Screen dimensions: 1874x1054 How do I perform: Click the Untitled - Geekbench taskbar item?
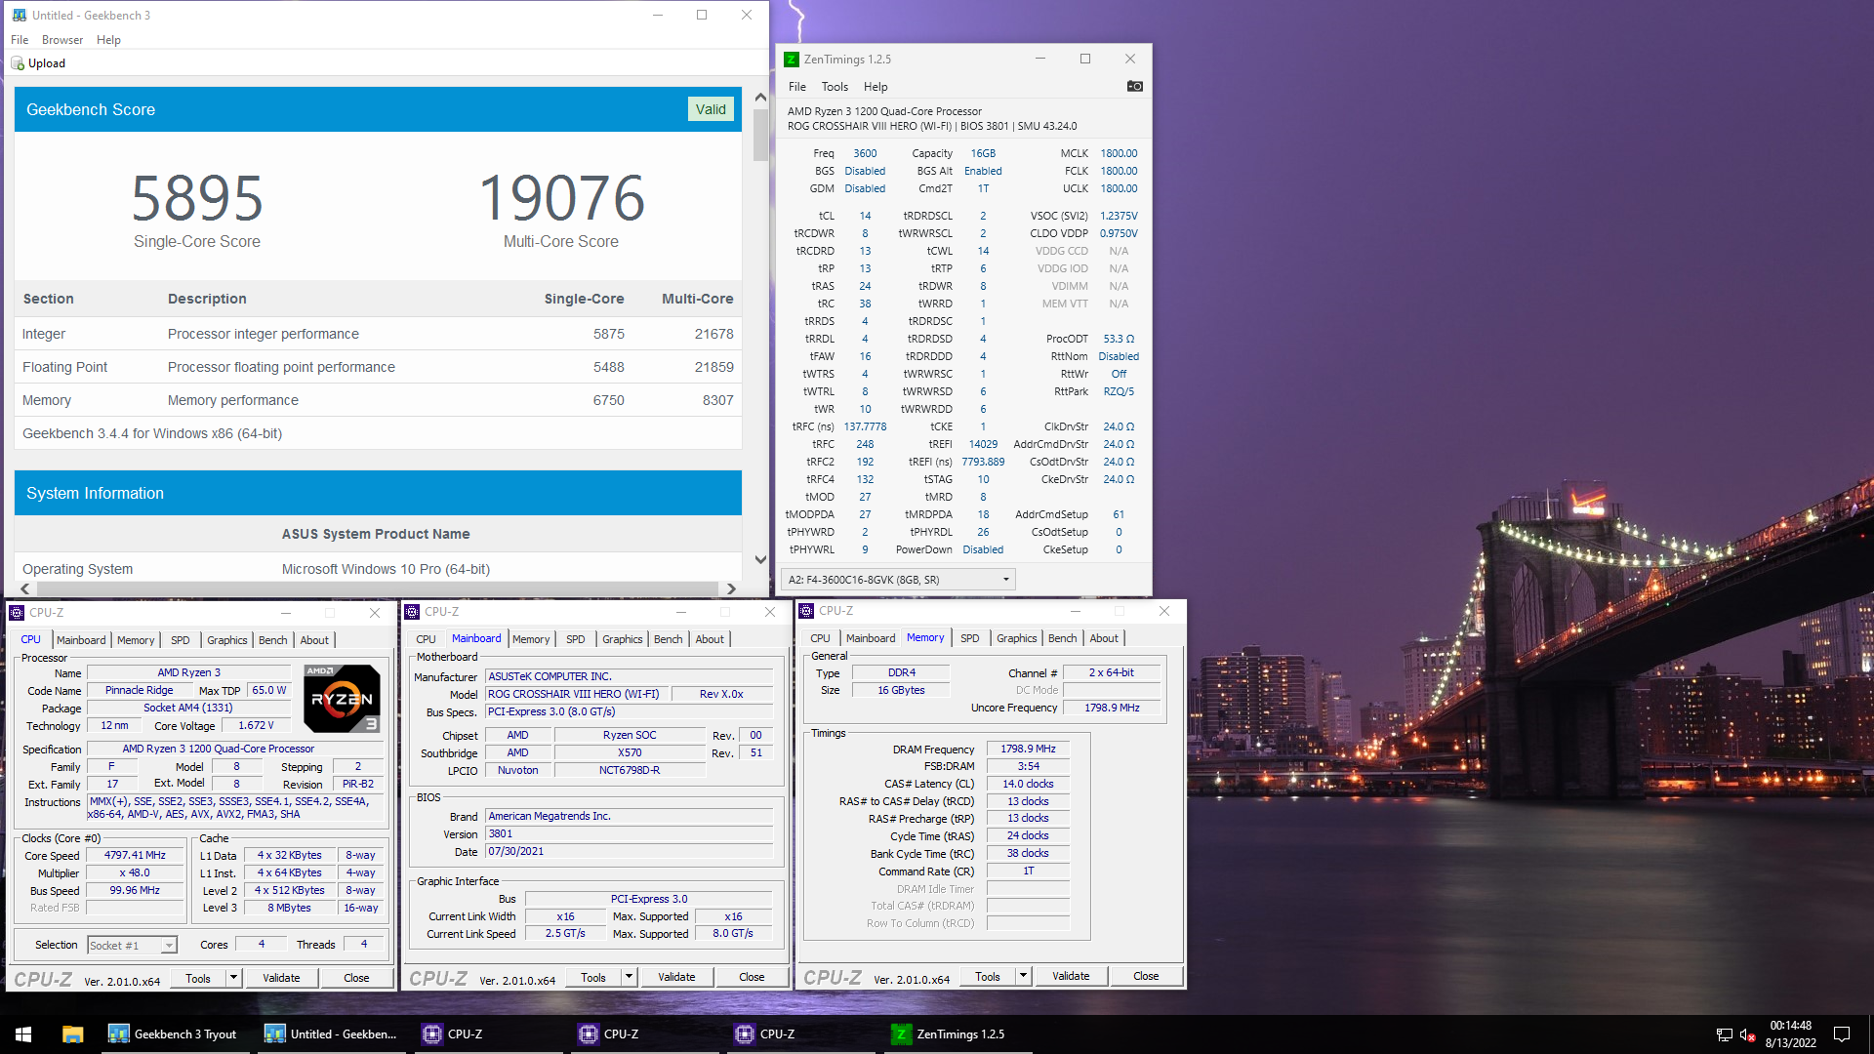(331, 1034)
